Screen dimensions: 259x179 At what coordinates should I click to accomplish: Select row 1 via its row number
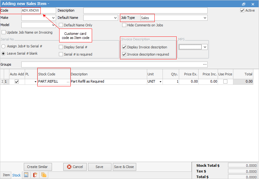pyautogui.click(x=7, y=81)
